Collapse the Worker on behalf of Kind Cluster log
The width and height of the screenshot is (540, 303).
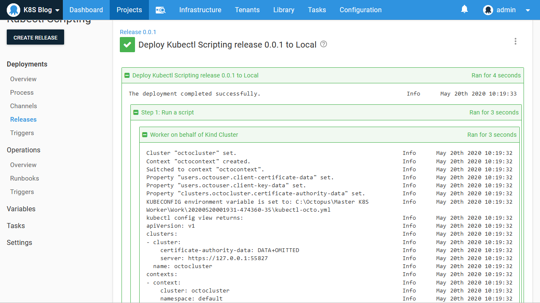pos(145,135)
